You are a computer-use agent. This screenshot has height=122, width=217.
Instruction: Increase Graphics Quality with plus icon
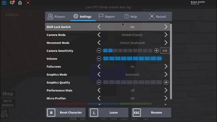pyautogui.click(x=166, y=82)
